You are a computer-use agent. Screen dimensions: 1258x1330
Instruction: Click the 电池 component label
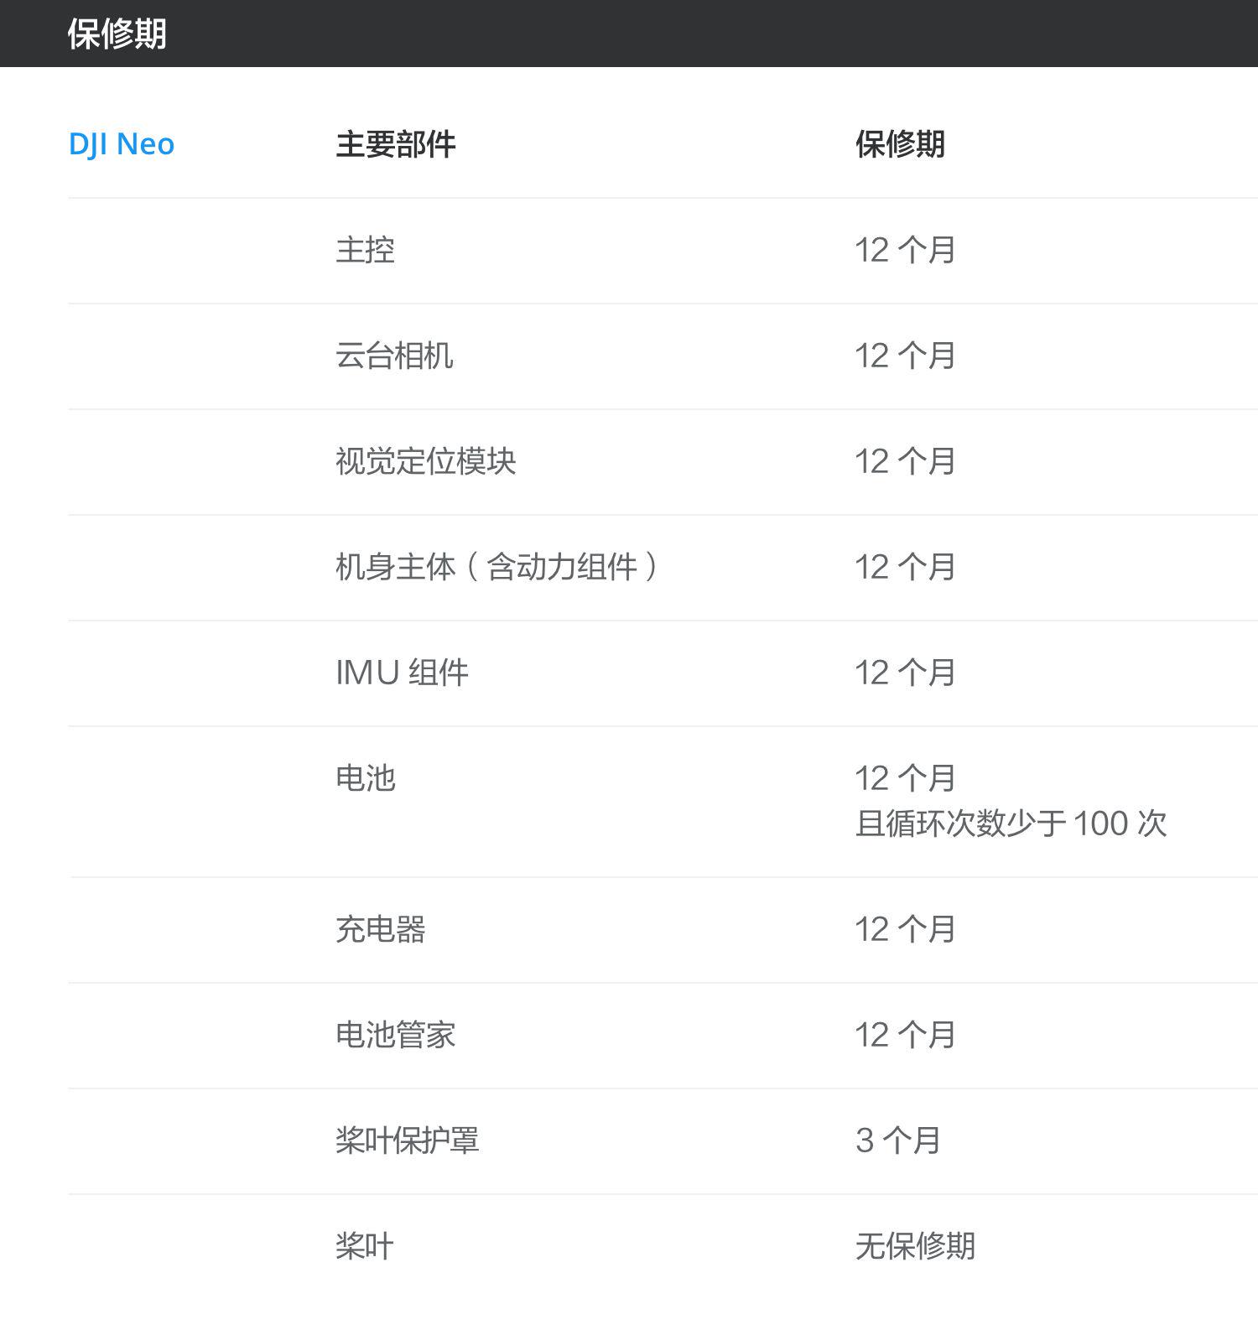(365, 778)
